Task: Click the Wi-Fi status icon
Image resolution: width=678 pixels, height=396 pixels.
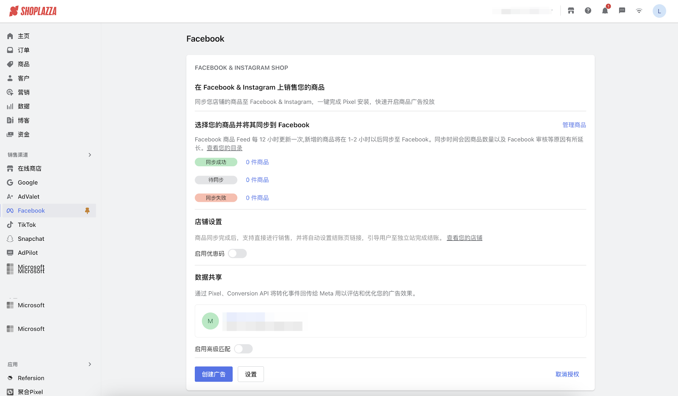Action: pos(639,11)
